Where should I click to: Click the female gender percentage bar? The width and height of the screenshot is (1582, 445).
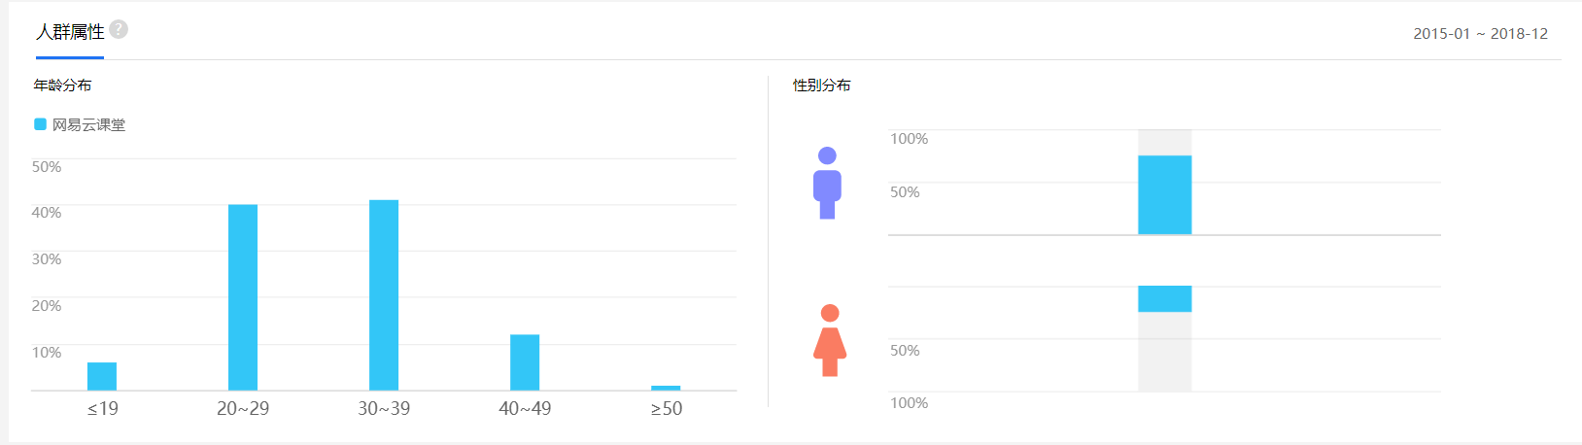1164,298
